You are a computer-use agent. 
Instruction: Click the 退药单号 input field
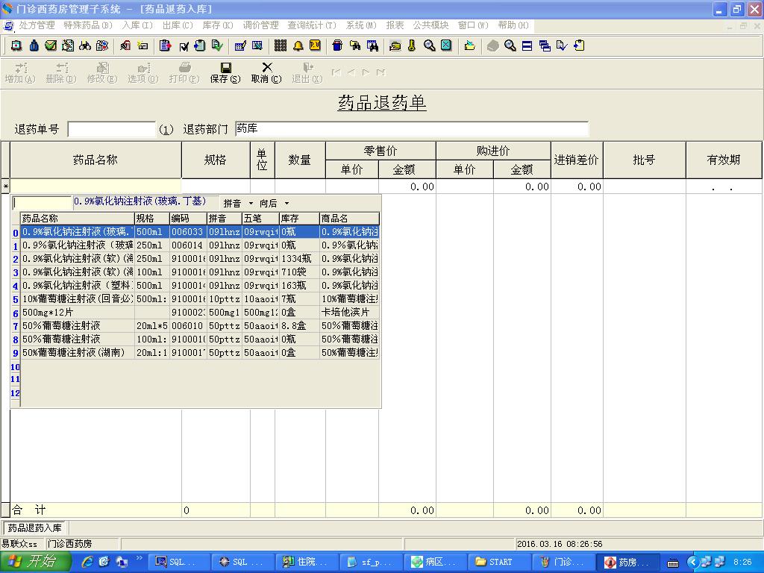click(111, 129)
